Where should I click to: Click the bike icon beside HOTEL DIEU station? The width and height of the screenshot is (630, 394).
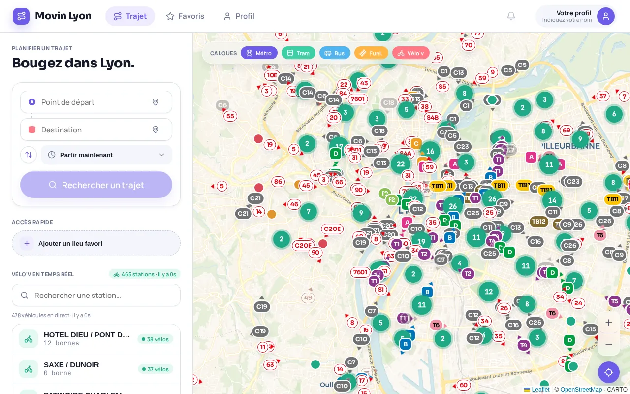pos(29,339)
